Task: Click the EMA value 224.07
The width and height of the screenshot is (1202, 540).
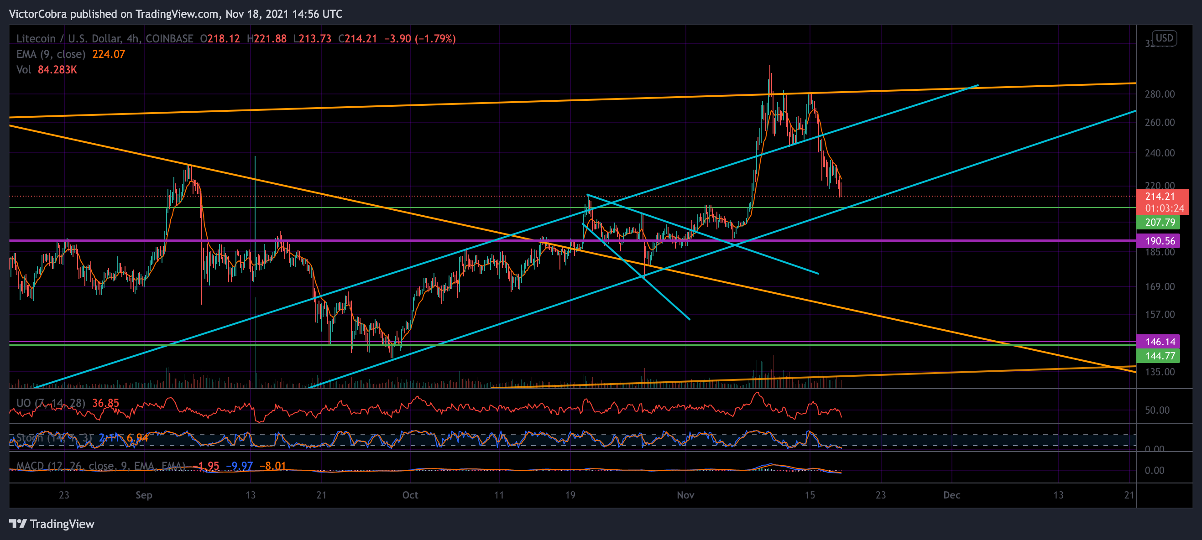Action: (x=109, y=54)
